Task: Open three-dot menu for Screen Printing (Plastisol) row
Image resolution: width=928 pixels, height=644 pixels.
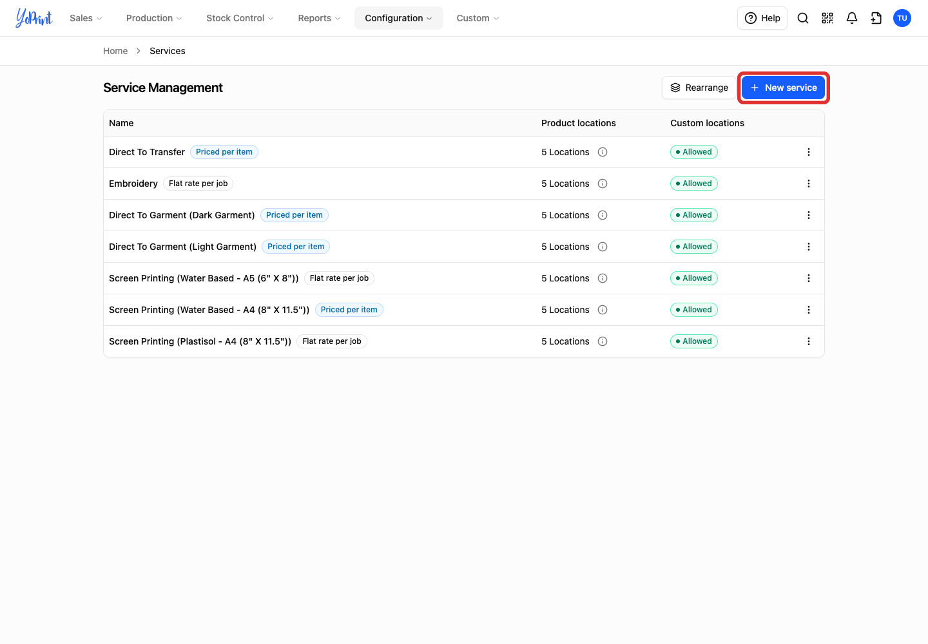Action: tap(809, 341)
